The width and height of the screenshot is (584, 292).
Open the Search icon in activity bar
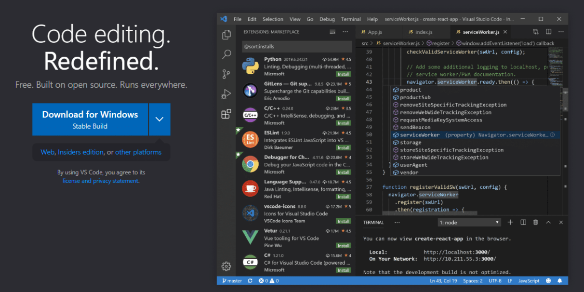[226, 54]
